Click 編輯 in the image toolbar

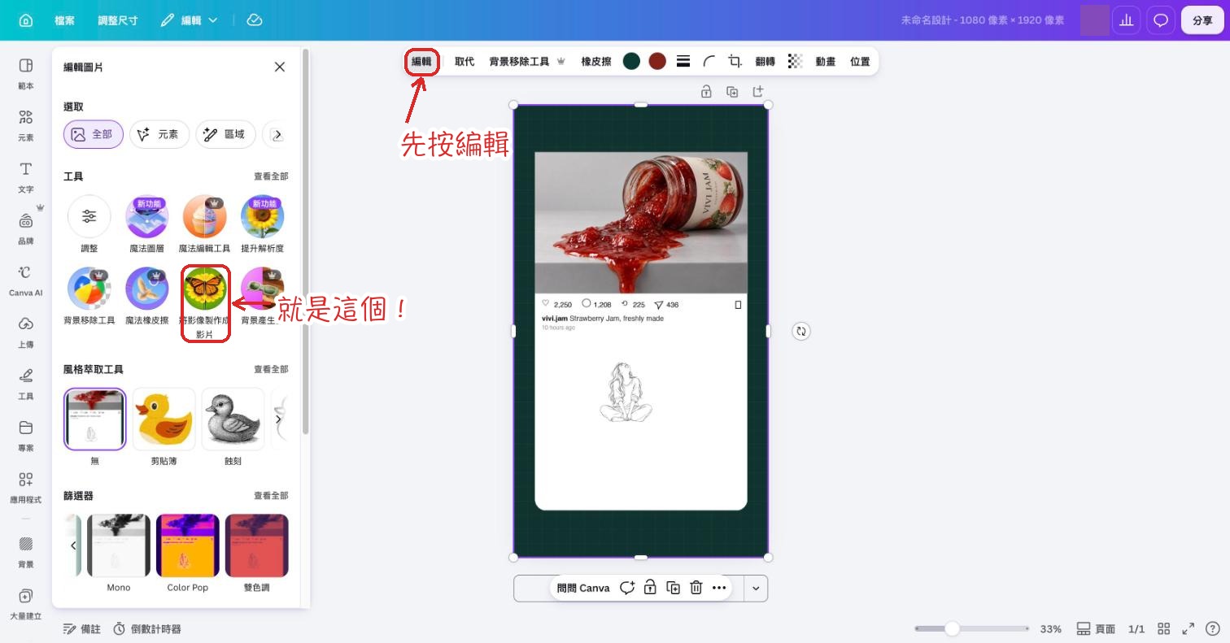coord(421,61)
